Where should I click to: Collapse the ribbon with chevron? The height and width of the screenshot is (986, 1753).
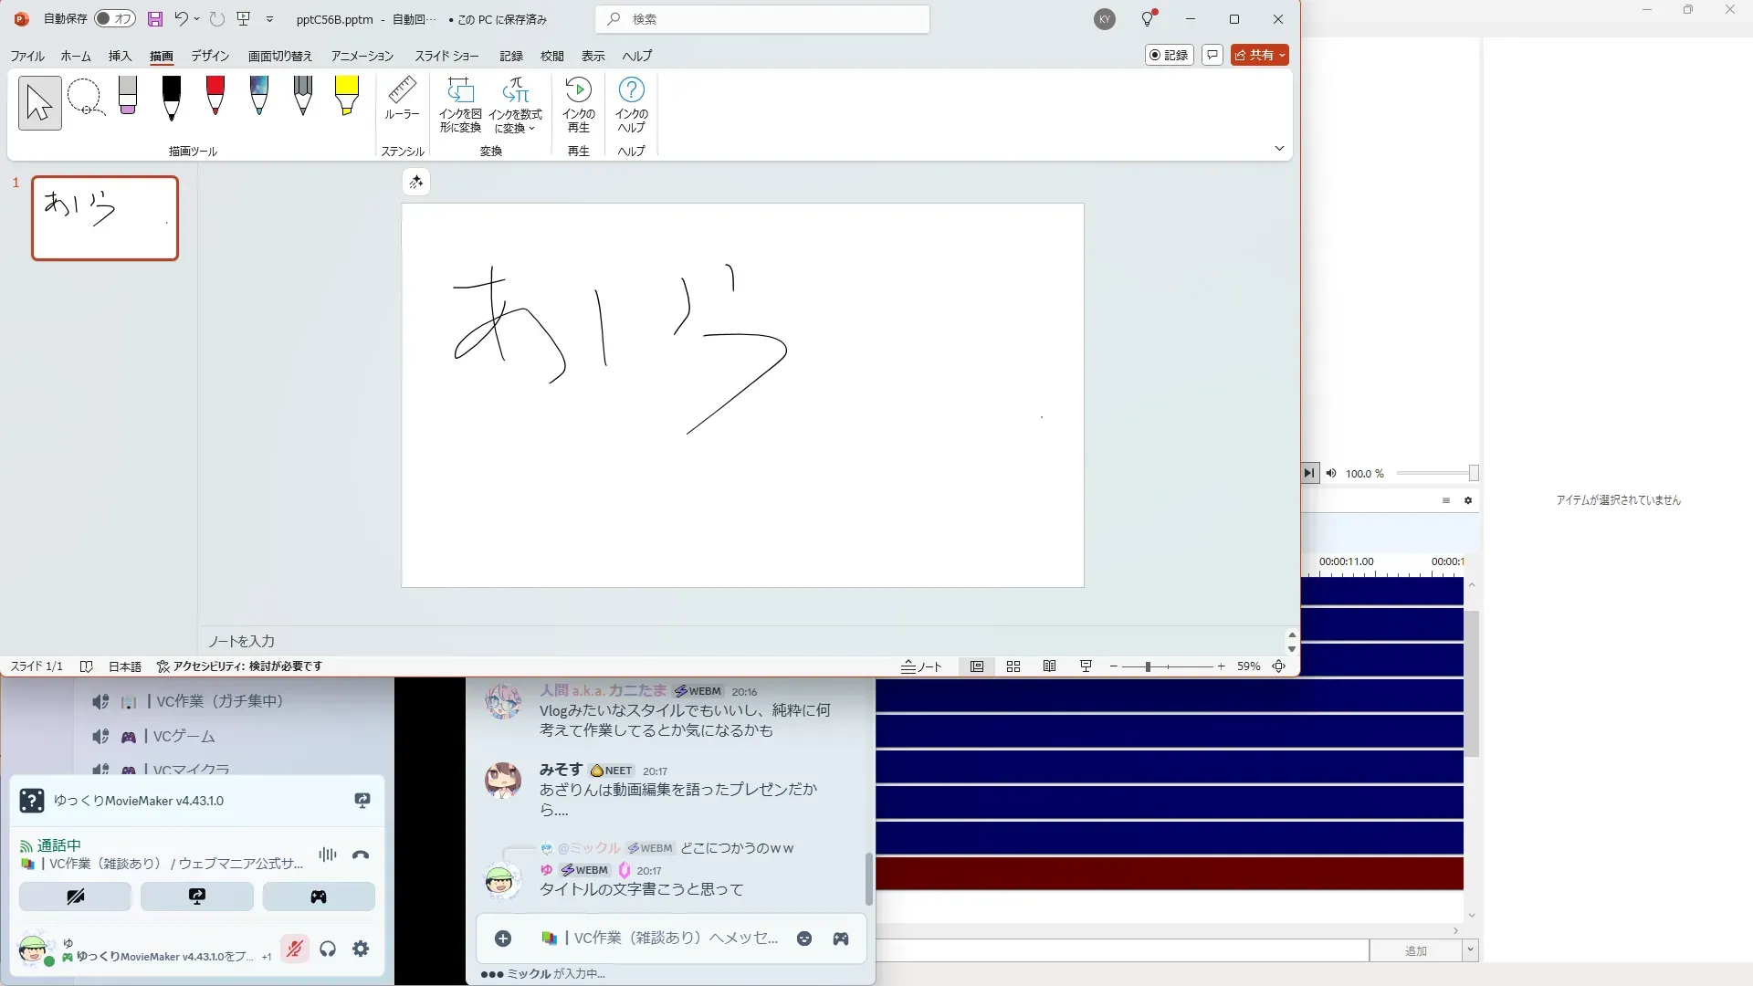[x=1279, y=149]
